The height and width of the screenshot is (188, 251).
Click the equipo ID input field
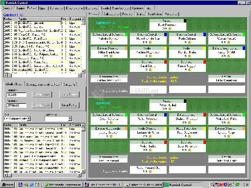click(x=17, y=94)
